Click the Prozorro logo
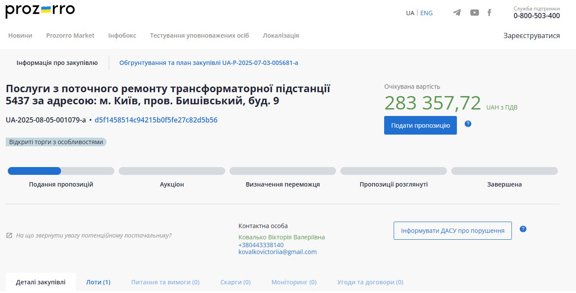Screen dimensions: 576x293 pos(40,11)
